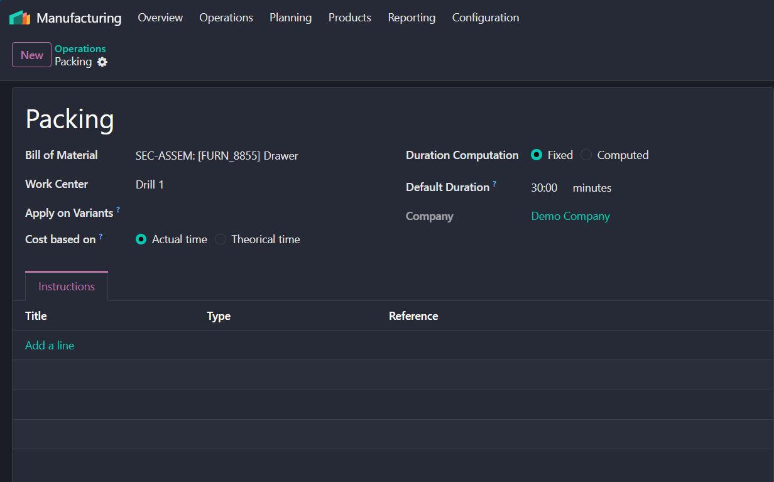The image size is (774, 482).
Task: Select Fixed duration computation
Action: click(x=537, y=155)
